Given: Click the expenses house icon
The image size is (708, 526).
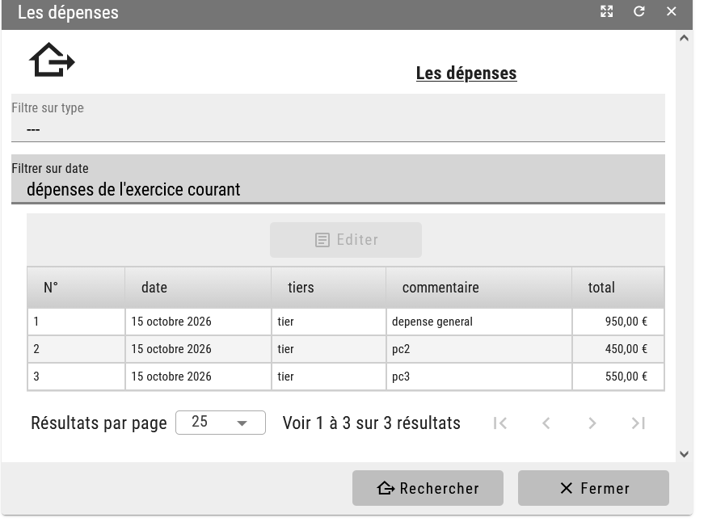Looking at the screenshot, I should click(x=52, y=60).
